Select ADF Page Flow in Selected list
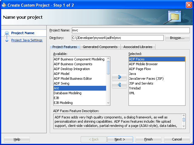194x145 pixels. 157,69
